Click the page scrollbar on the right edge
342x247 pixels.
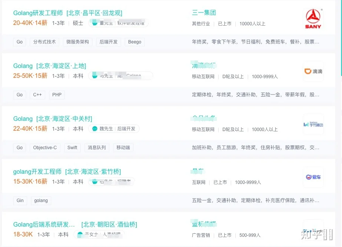[341, 38]
